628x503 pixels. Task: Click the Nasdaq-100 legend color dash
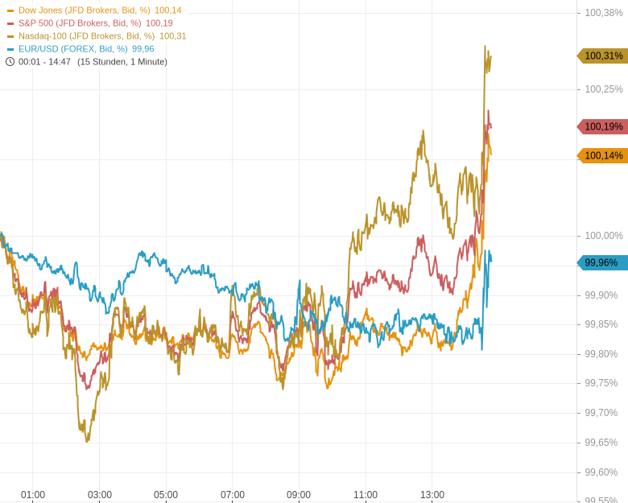[10, 36]
